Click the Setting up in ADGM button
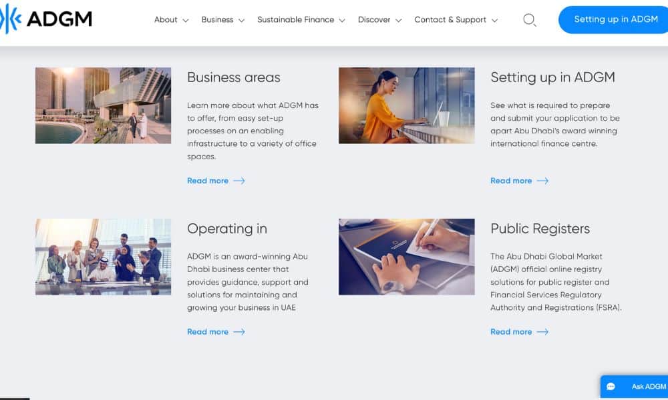The height and width of the screenshot is (400, 668). 613,19
